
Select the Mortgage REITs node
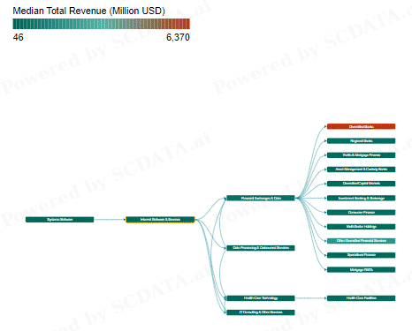pyautogui.click(x=362, y=269)
